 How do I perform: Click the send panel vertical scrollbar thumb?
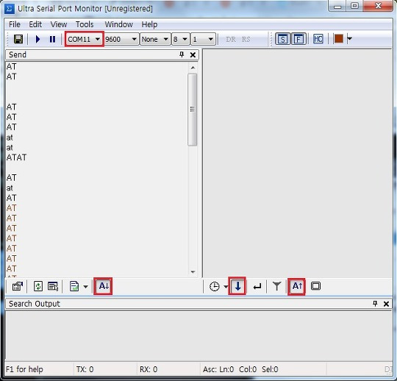tap(193, 110)
